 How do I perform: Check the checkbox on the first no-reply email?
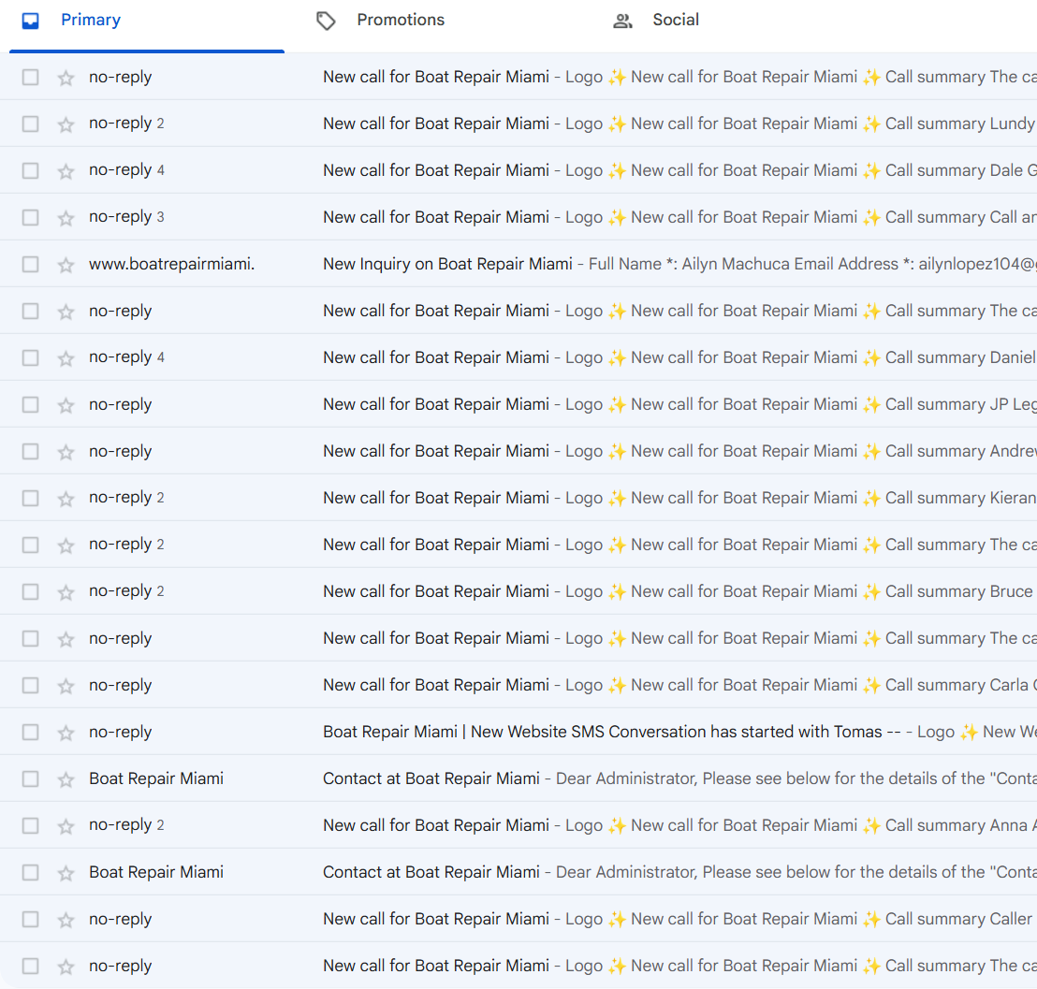coord(30,76)
